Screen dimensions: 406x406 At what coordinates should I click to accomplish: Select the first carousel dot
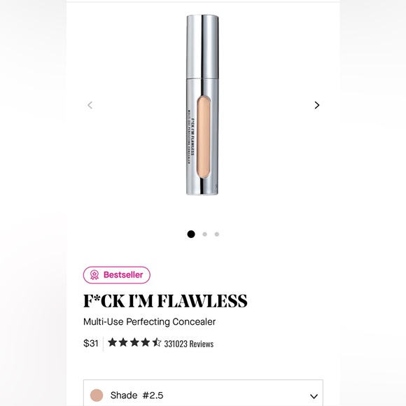[191, 234]
